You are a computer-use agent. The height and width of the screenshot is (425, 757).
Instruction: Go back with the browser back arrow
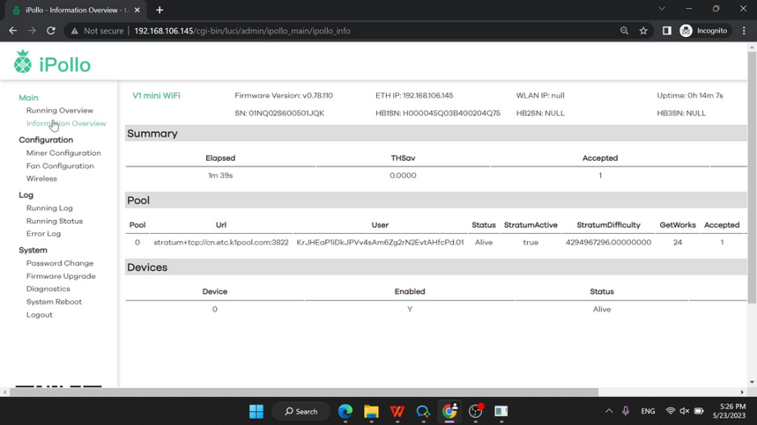(x=13, y=31)
